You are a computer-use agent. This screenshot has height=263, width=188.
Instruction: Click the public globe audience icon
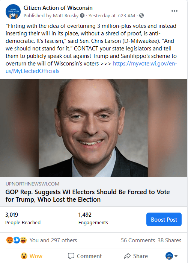click(141, 15)
